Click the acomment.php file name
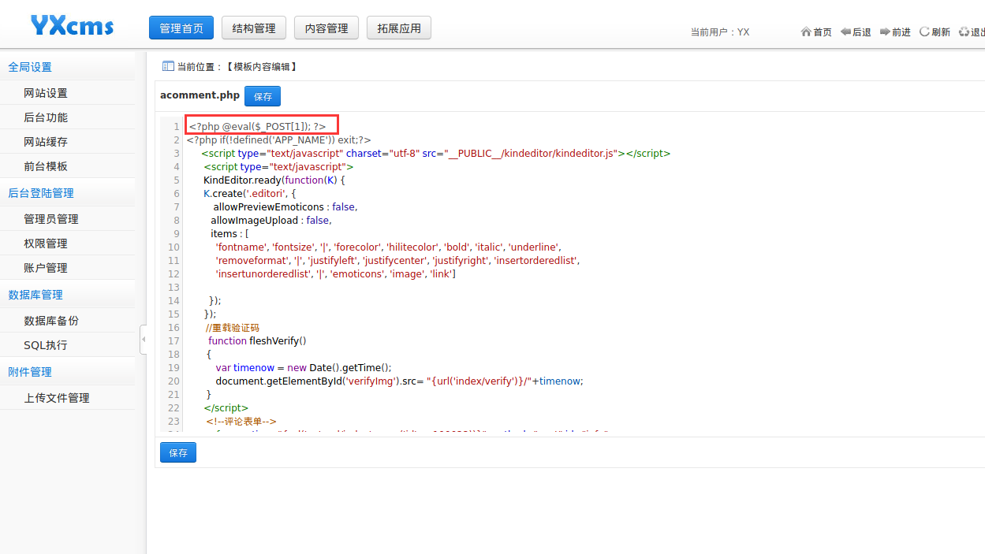This screenshot has height=554, width=985. (x=200, y=95)
